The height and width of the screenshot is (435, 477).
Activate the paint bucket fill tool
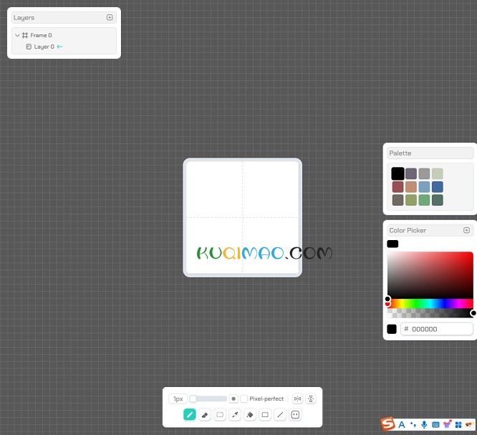click(x=250, y=414)
